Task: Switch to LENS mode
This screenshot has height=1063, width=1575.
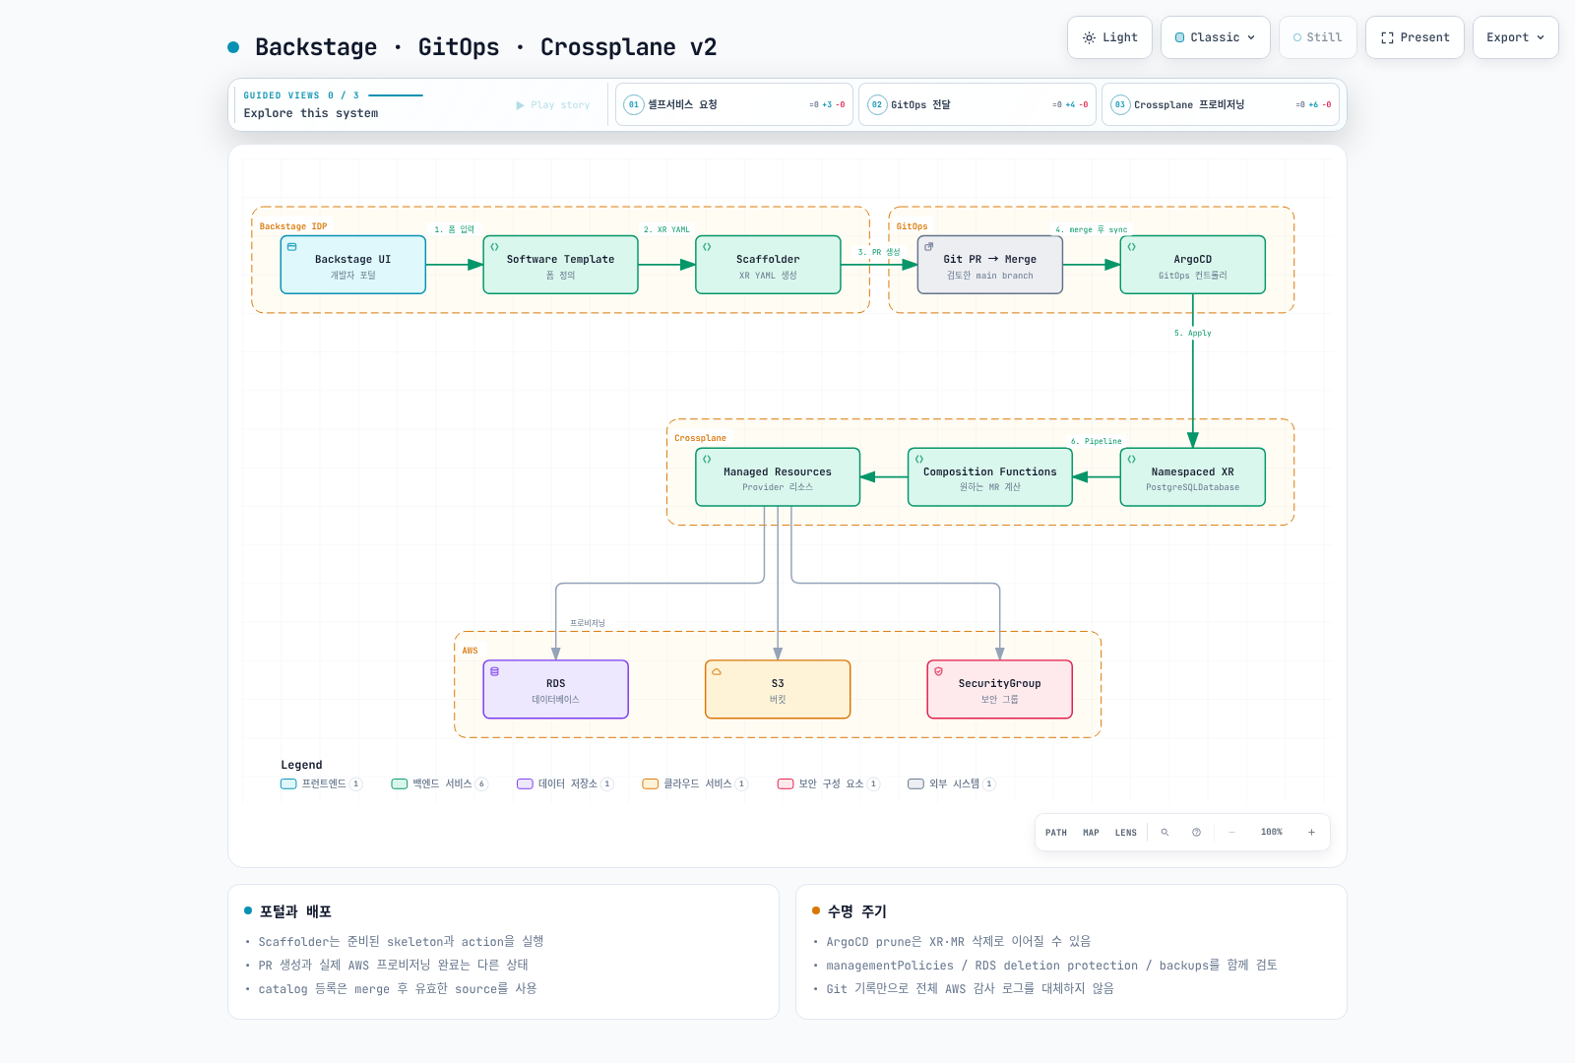Action: click(x=1126, y=833)
